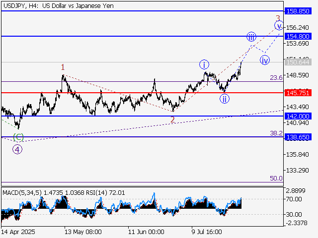Click the 138.650 price level tag
318x238 pixels.
[298, 137]
